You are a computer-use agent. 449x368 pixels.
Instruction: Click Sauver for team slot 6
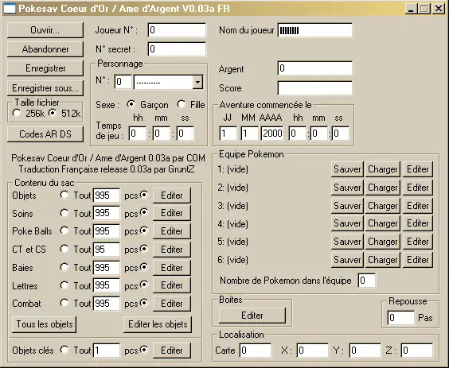coord(347,260)
